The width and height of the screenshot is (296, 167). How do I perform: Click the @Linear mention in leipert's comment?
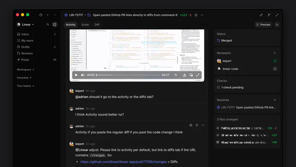point(82,150)
